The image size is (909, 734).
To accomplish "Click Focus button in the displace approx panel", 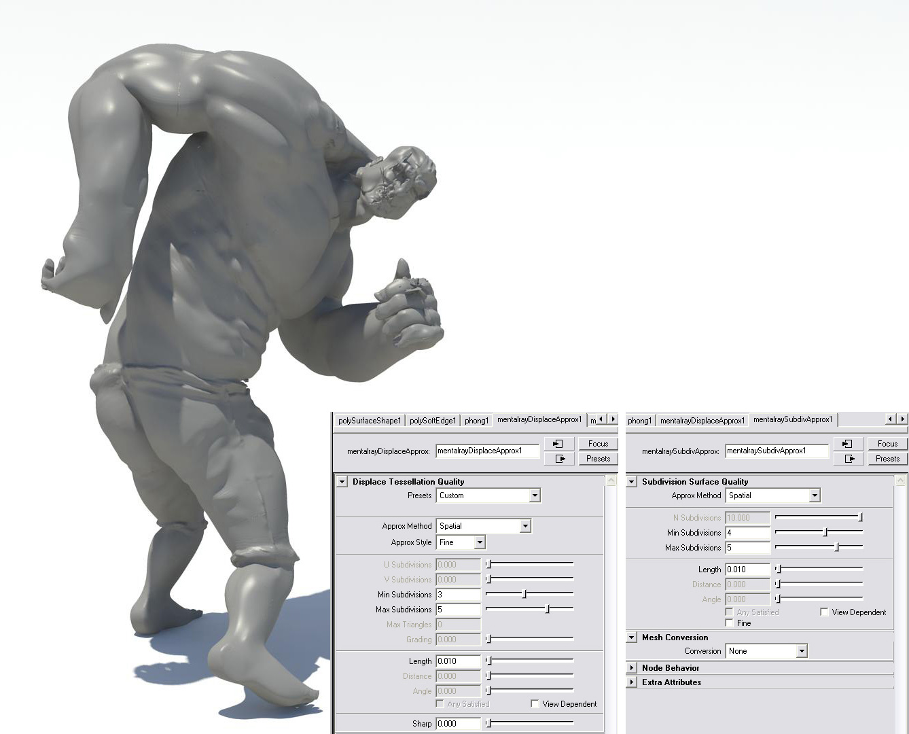I will coord(598,444).
